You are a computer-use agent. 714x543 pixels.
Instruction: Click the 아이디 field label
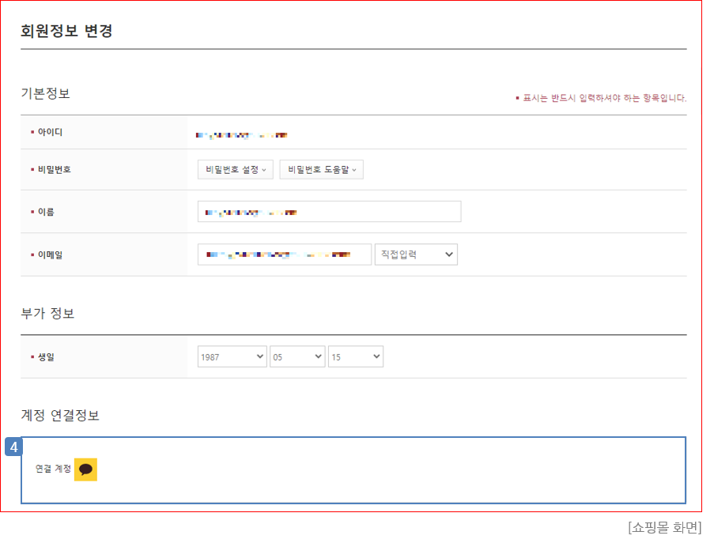point(50,132)
